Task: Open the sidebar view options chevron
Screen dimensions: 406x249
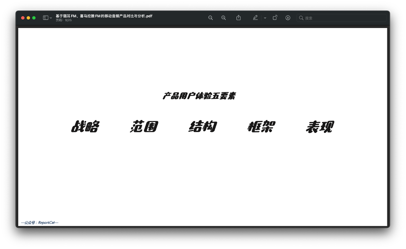Action: point(51,18)
